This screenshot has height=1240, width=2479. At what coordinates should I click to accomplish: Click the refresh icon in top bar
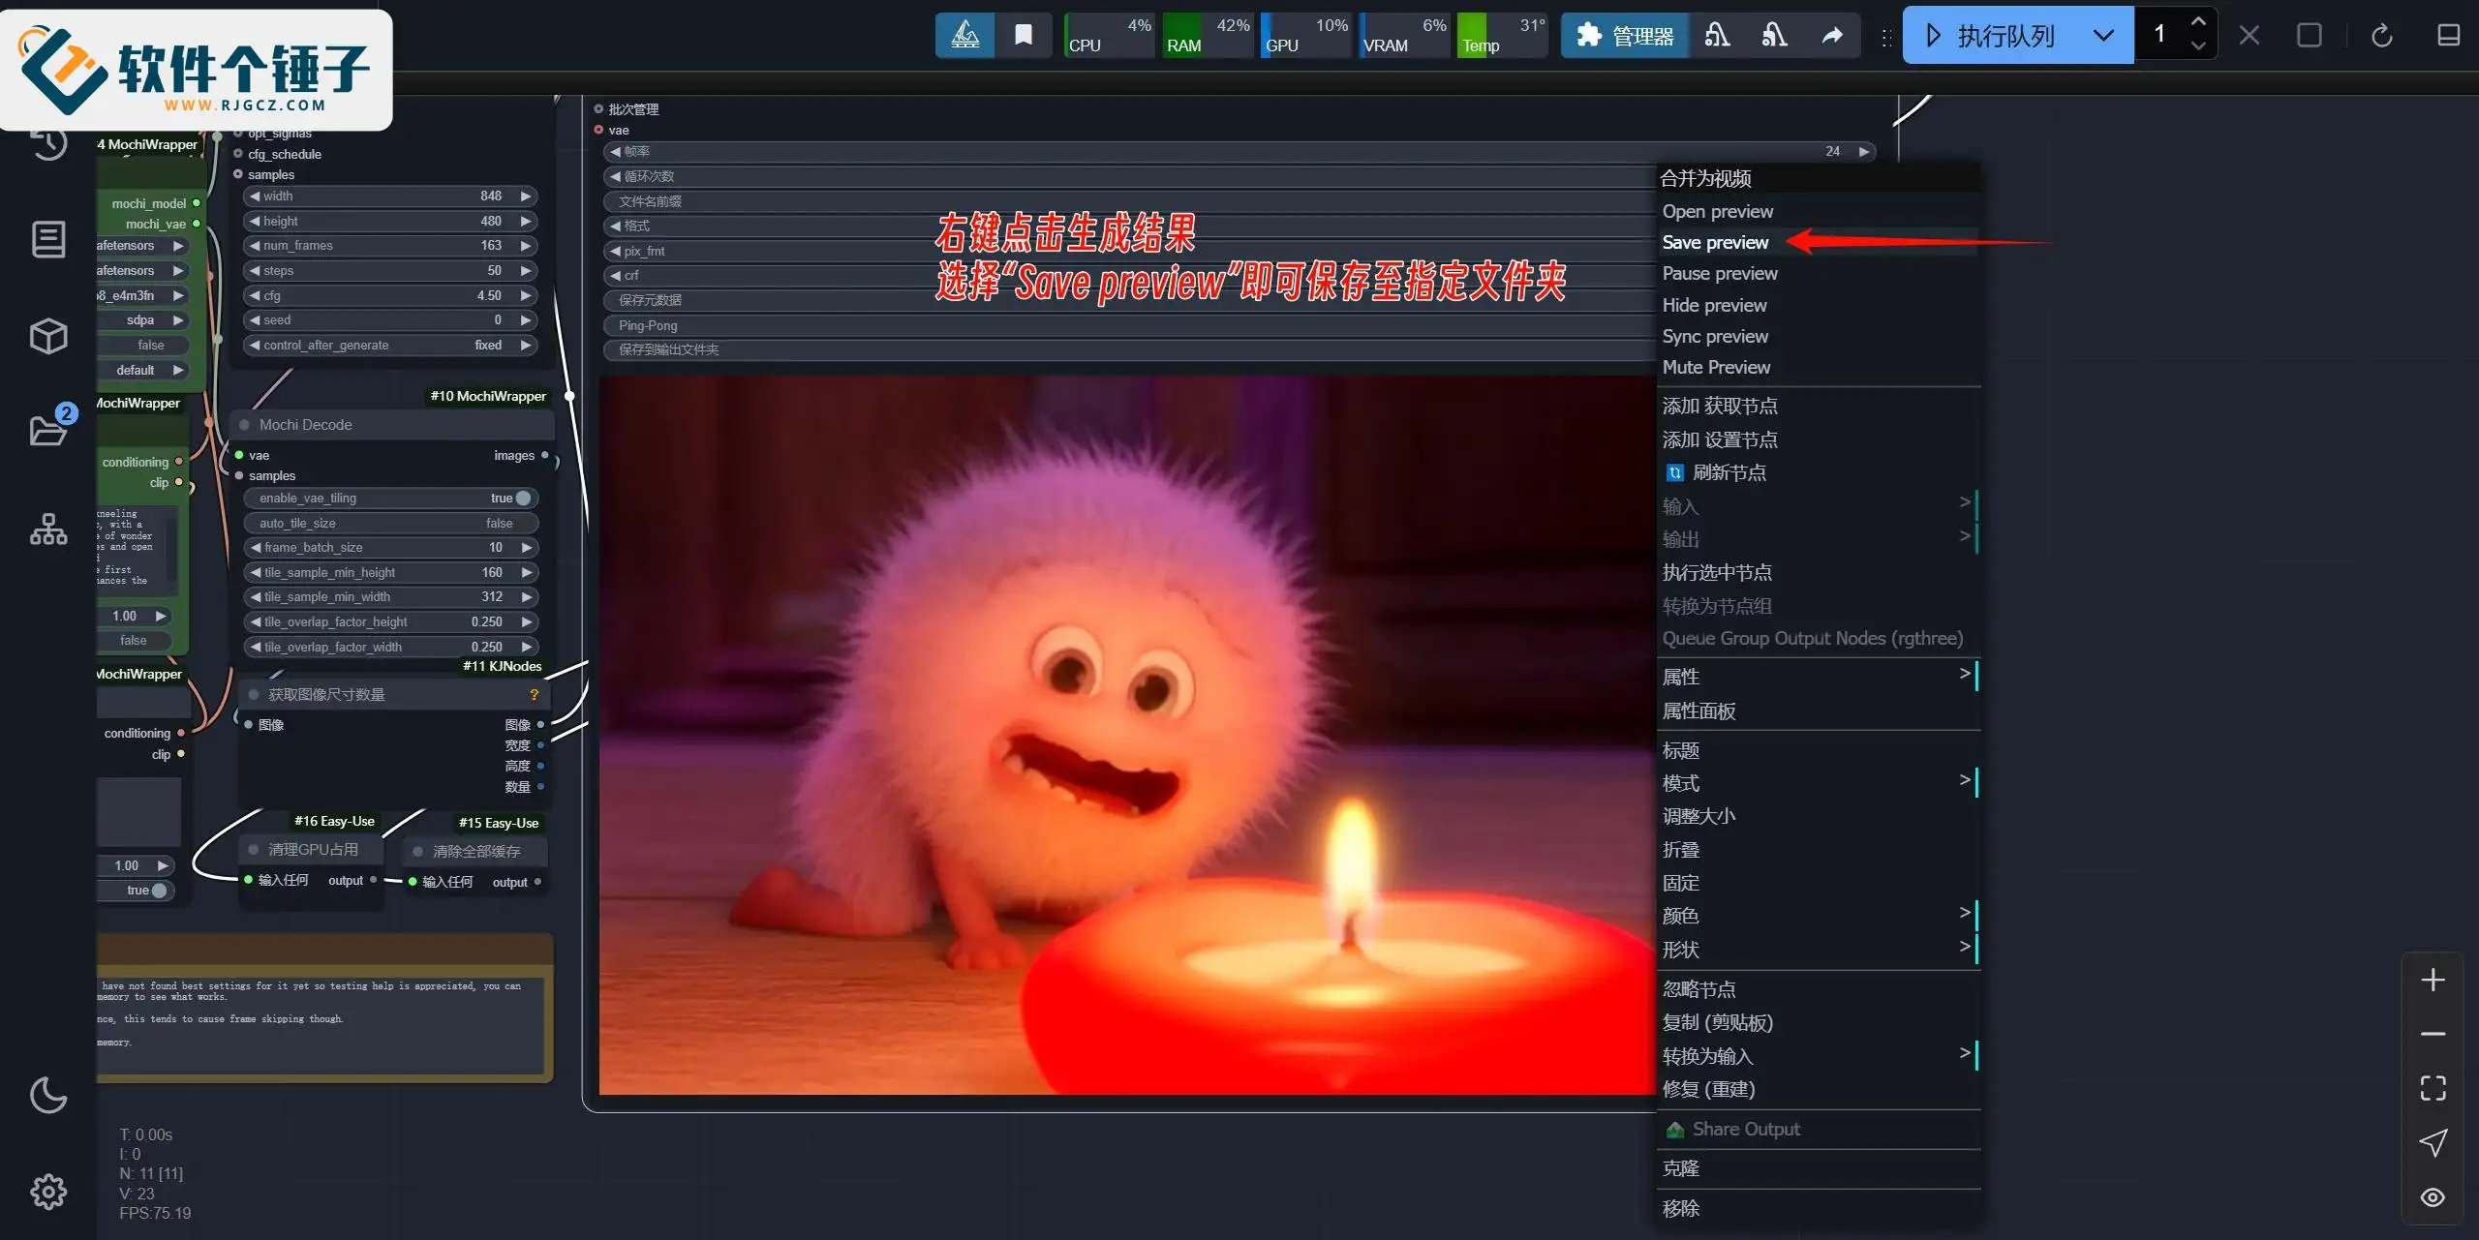tap(2382, 36)
